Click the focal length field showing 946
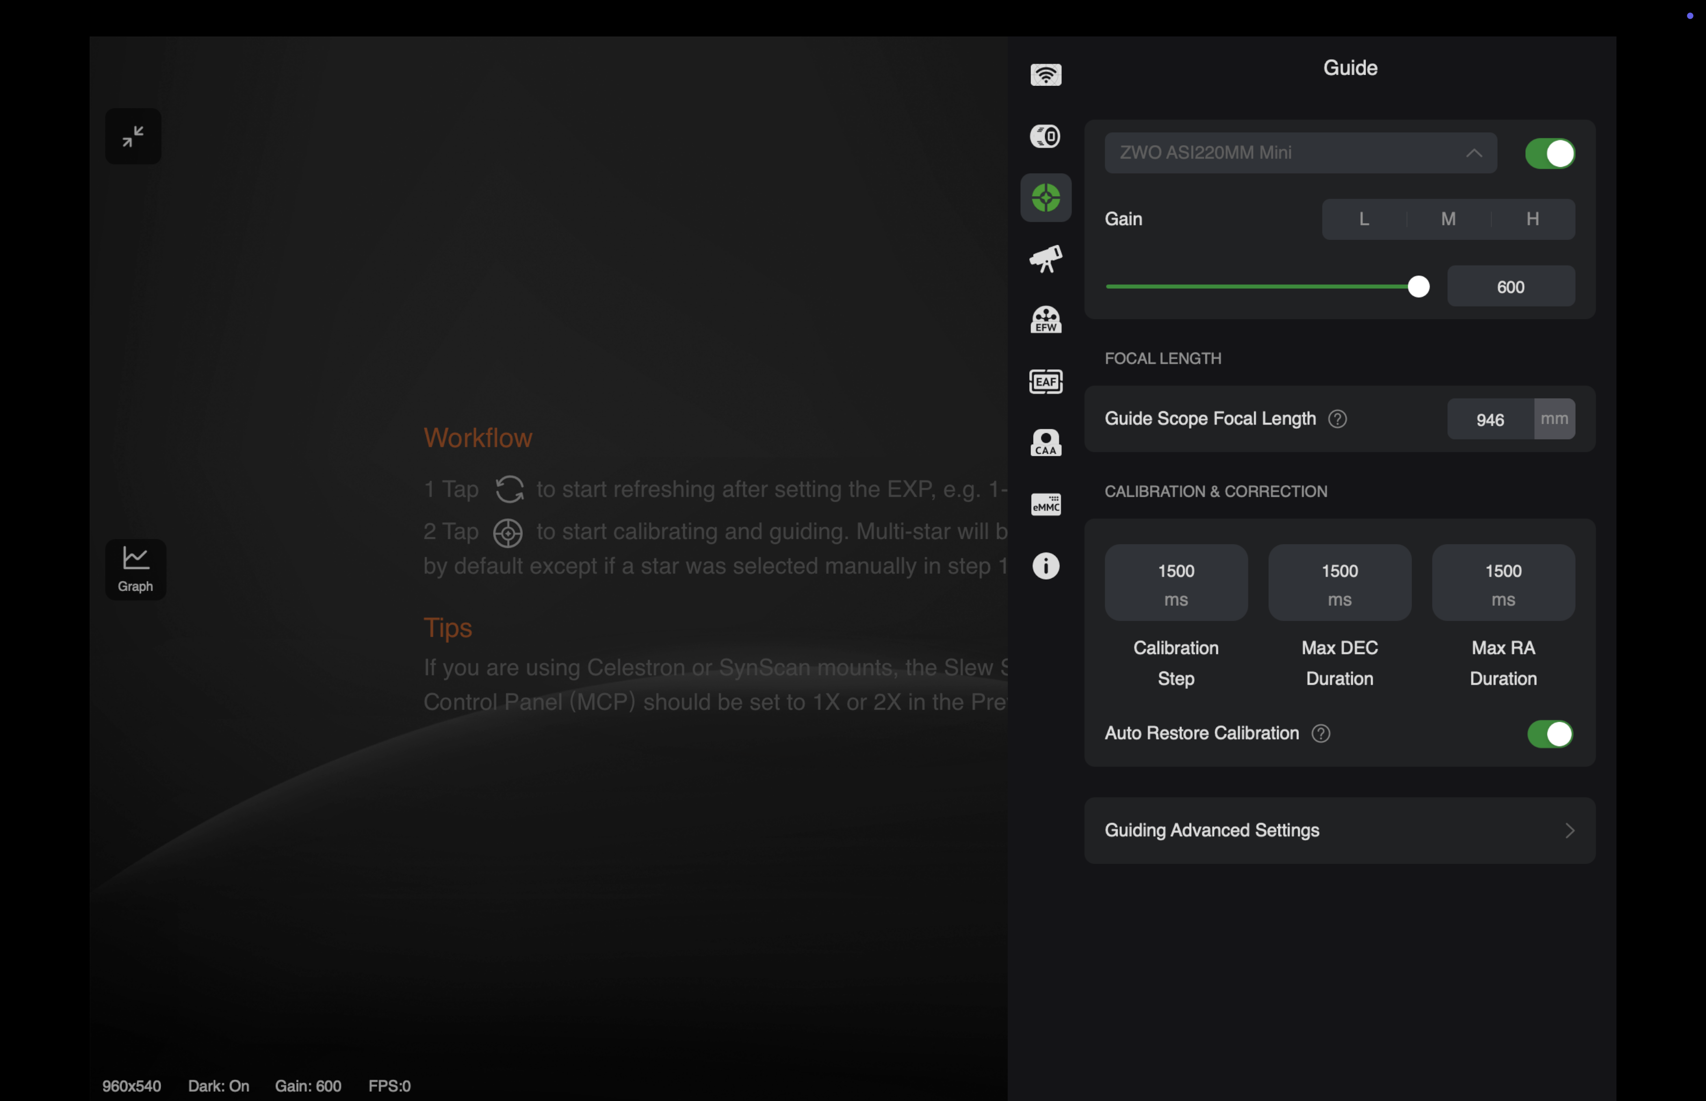 (1490, 419)
